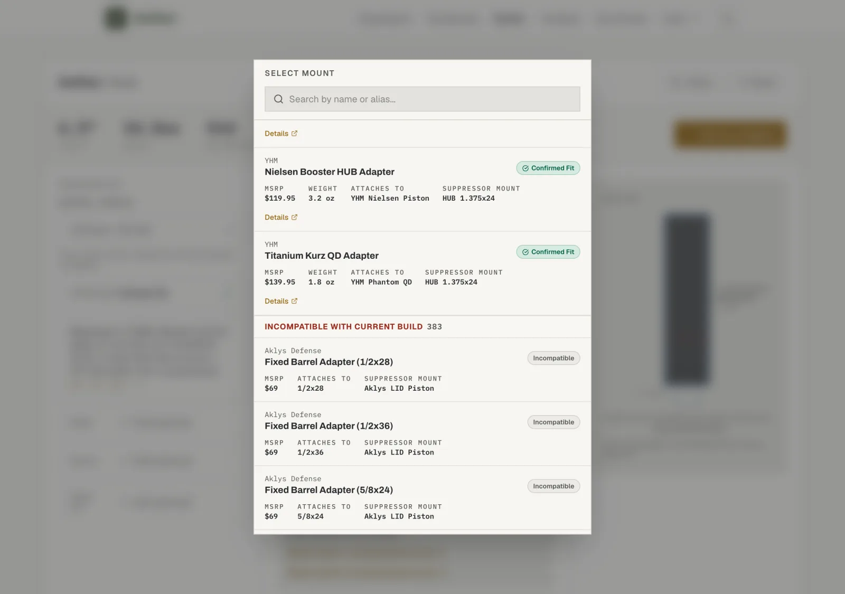Click check-circle icon in Titanium Kurz's Confirmed Fit badge
This screenshot has width=845, height=594.
tap(525, 252)
